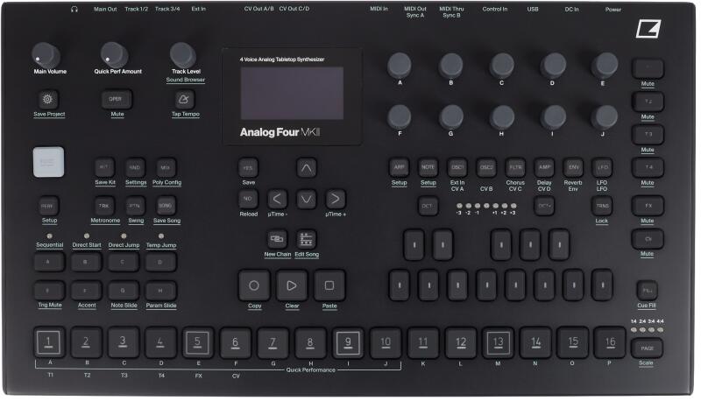Image resolution: width=701 pixels, height=401 pixels.
Task: Click bank H button above Param Slide
Action: coord(160,291)
